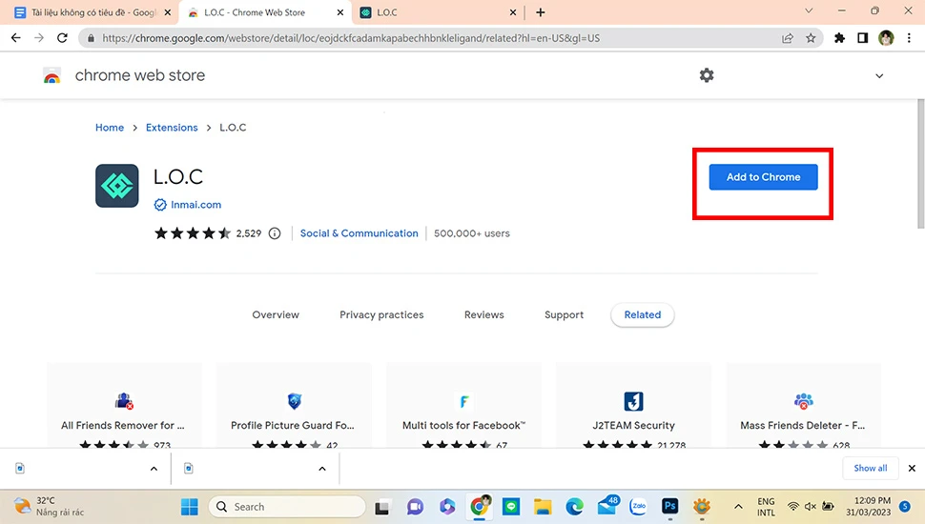Click the taskbar Search box
925x524 pixels.
(287, 506)
